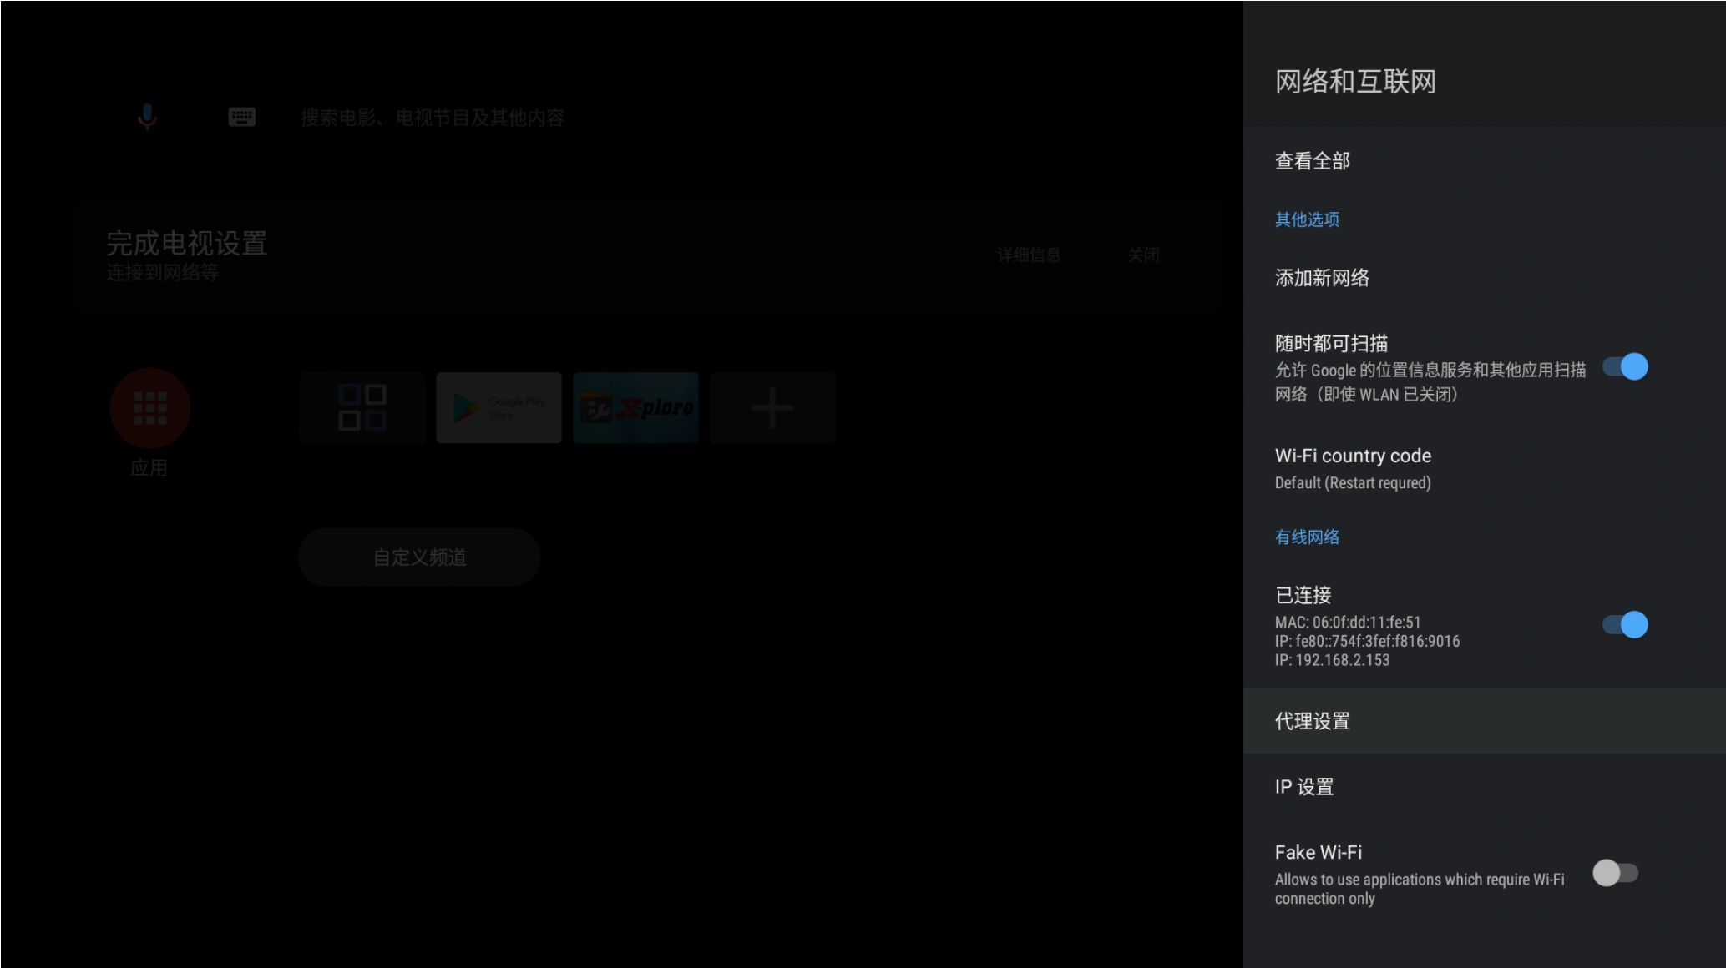Click the voice search microphone icon

[x=147, y=117]
